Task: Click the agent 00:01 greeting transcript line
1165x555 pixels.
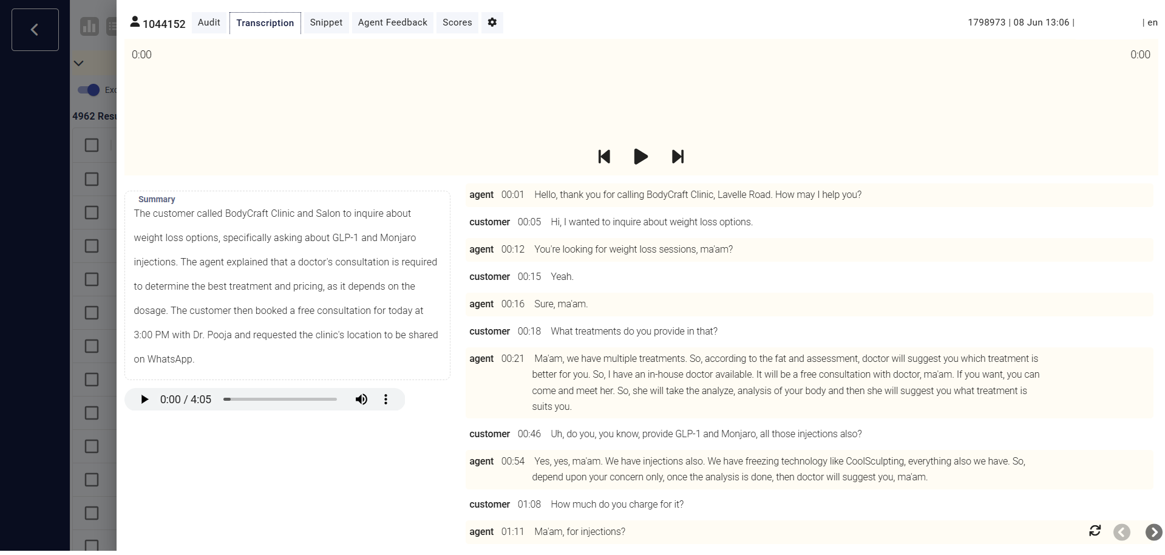Action: [809, 195]
